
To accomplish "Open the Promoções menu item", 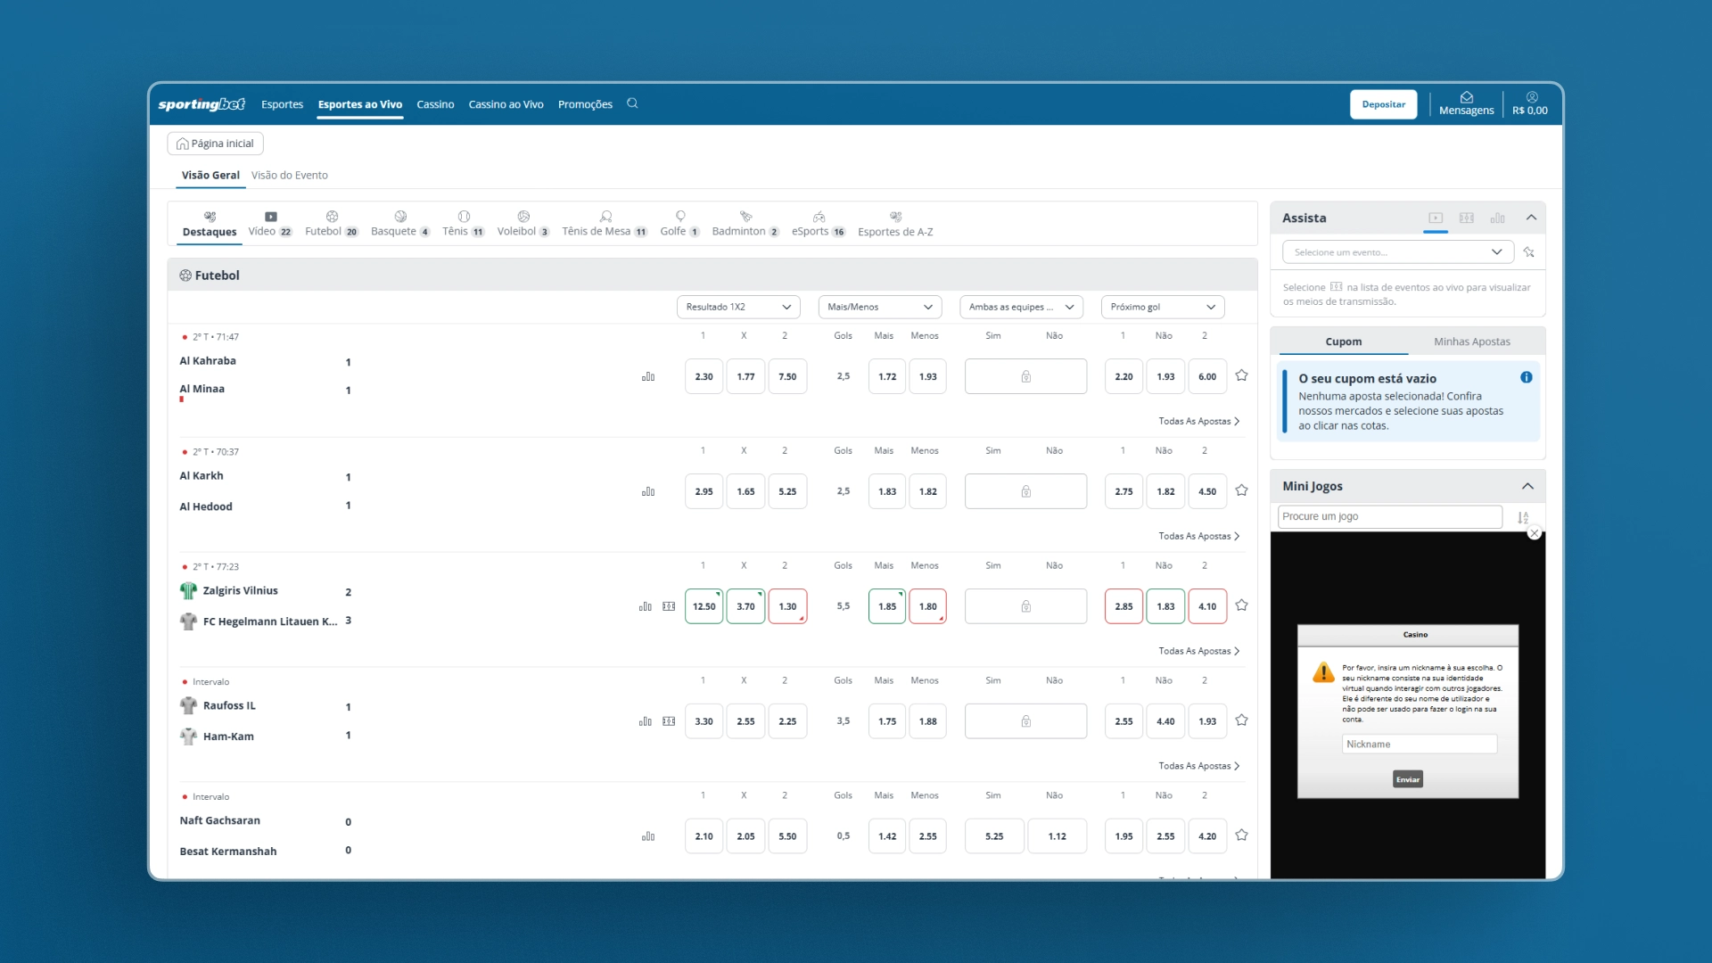I will 585,104.
